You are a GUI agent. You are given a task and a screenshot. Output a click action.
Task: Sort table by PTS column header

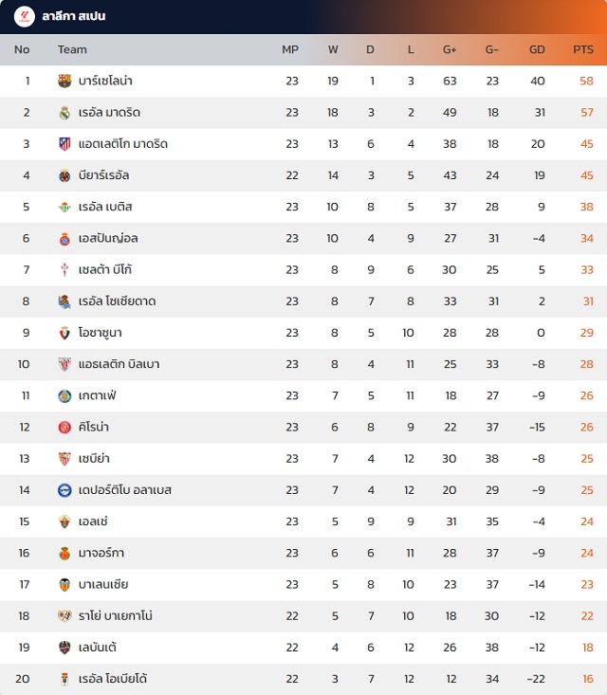(x=583, y=49)
